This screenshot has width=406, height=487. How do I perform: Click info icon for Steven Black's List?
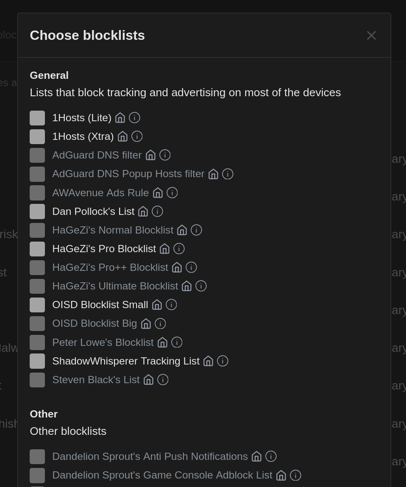tap(163, 379)
